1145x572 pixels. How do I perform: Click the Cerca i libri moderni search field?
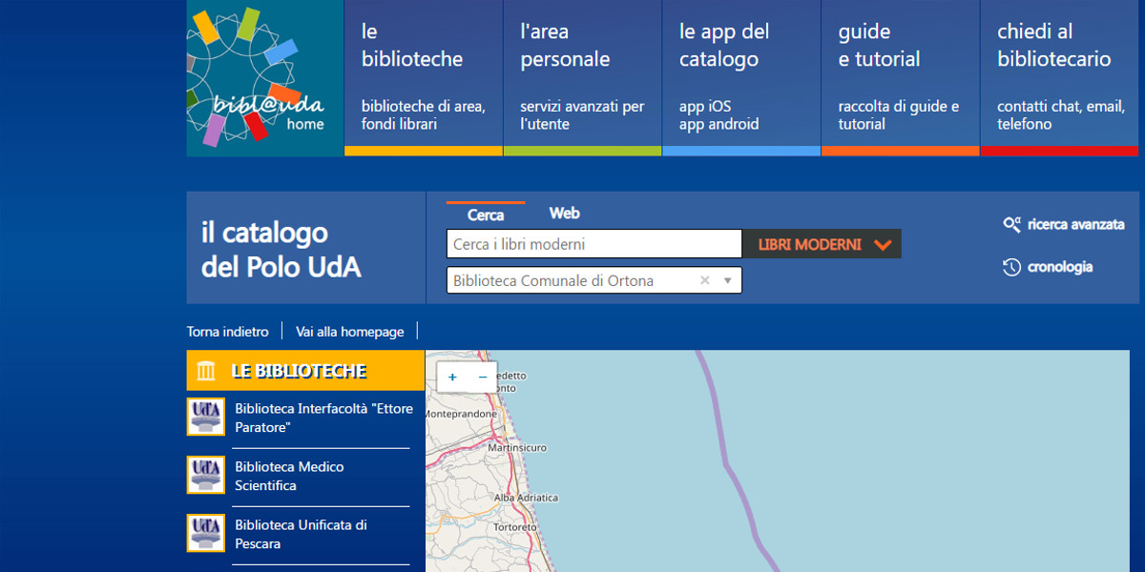click(x=593, y=245)
